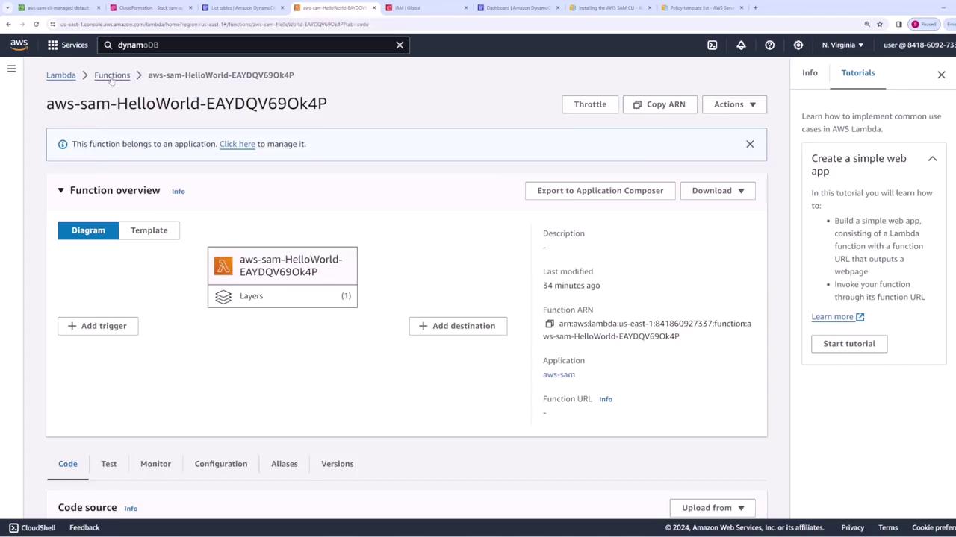Open a new browser tab

755,7
